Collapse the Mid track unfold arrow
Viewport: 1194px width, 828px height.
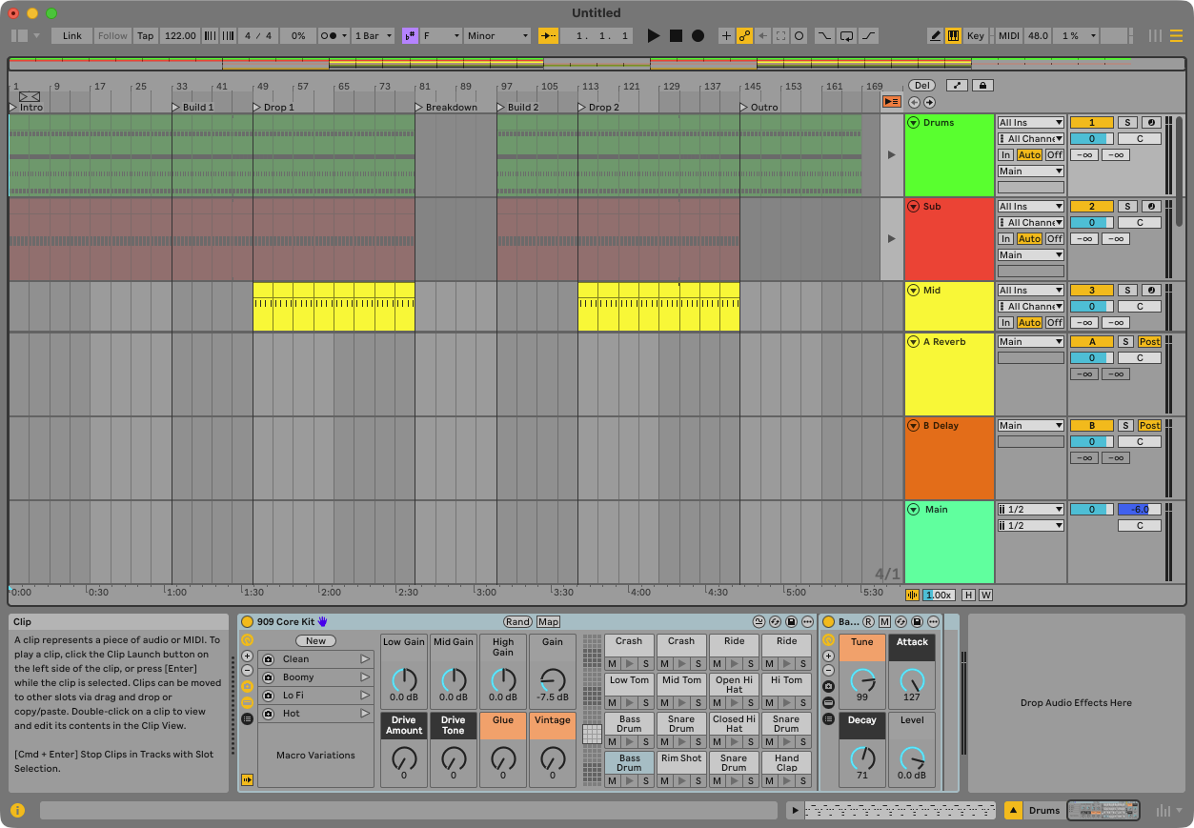[913, 290]
